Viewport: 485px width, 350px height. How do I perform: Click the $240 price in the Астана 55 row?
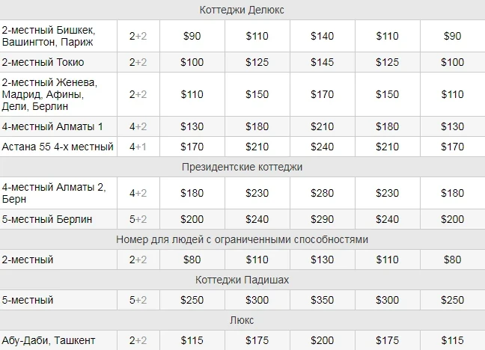click(322, 147)
